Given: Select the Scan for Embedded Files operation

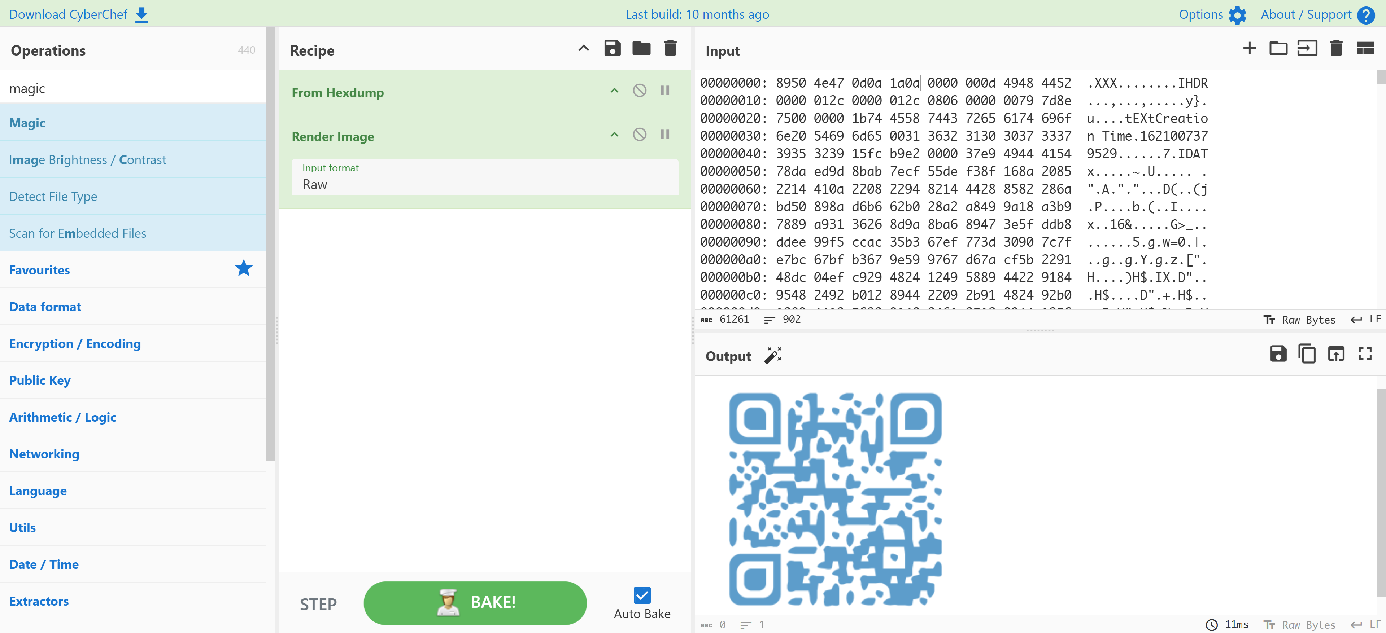Looking at the screenshot, I should pos(133,233).
